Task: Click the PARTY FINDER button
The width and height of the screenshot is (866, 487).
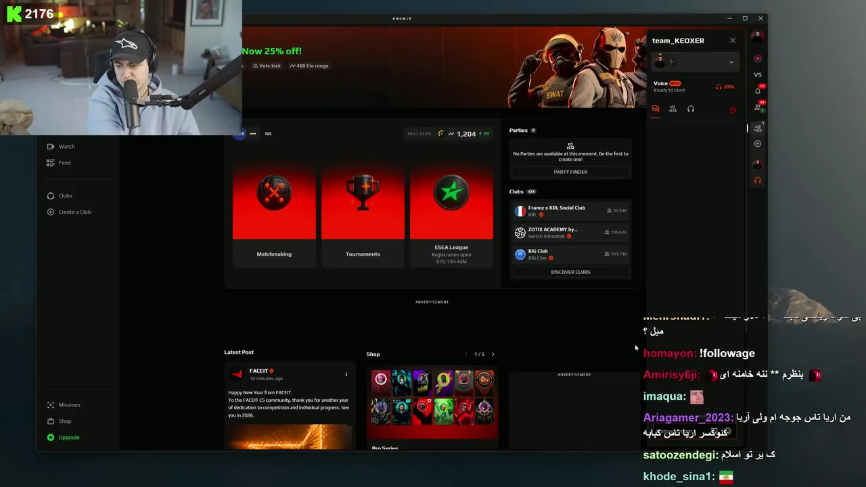Action: coord(570,172)
